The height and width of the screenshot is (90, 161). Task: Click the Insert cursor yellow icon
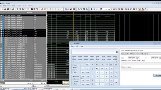[x=42, y=9]
